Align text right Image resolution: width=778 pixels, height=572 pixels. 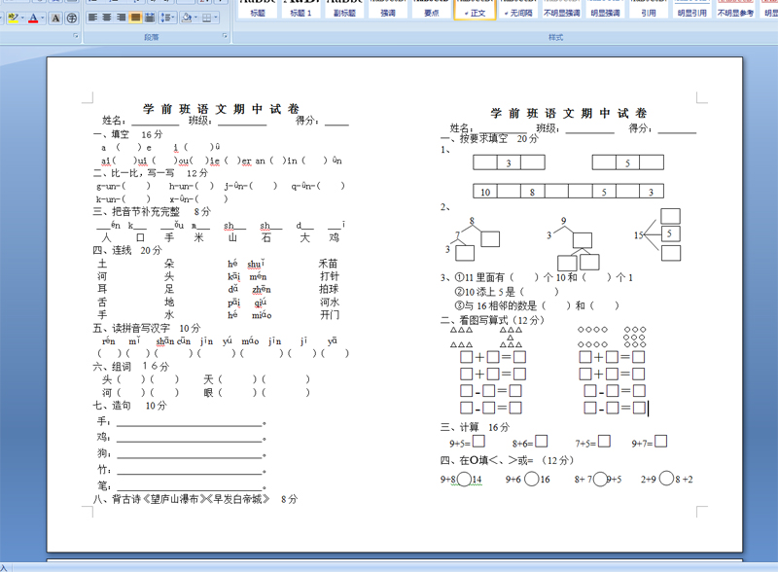click(x=121, y=18)
